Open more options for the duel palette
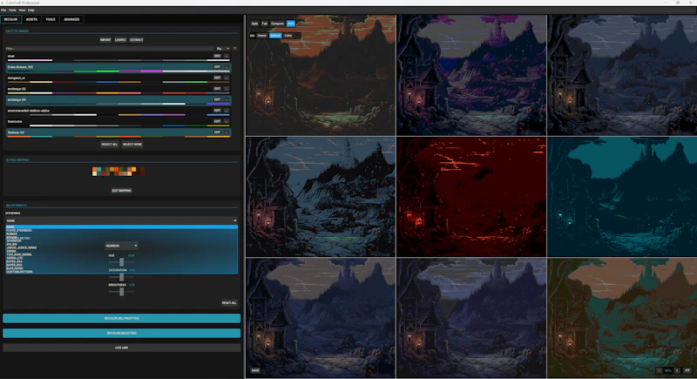 pyautogui.click(x=227, y=56)
